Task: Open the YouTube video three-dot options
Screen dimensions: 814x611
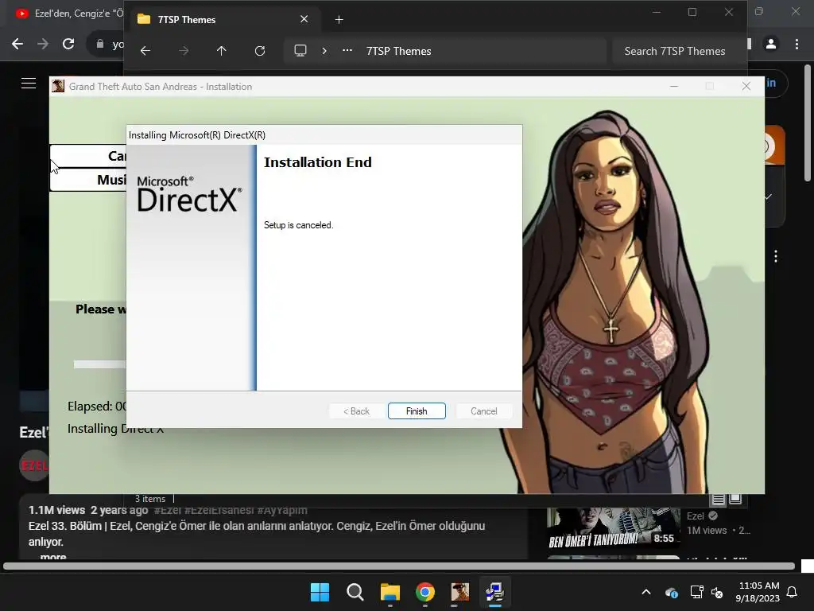Action: (x=776, y=256)
